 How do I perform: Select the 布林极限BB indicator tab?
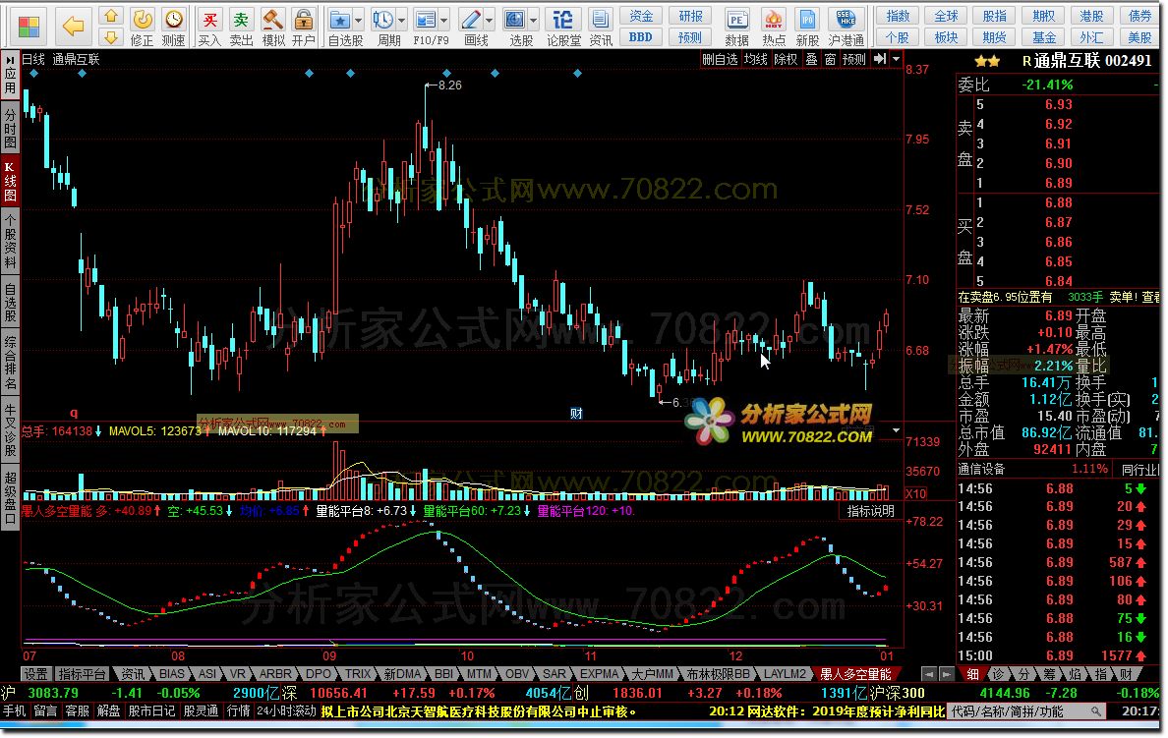click(x=718, y=674)
